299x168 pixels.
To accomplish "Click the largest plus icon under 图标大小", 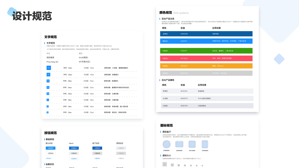I will pos(164,164).
